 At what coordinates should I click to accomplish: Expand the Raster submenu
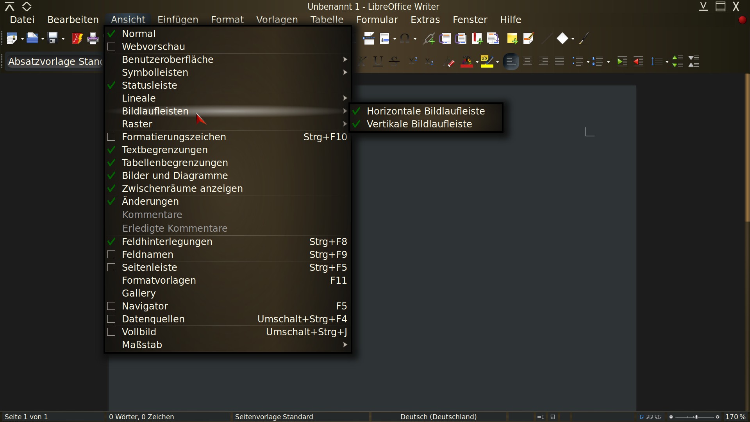point(228,124)
